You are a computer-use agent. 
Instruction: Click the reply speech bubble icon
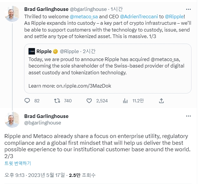pos(27,101)
